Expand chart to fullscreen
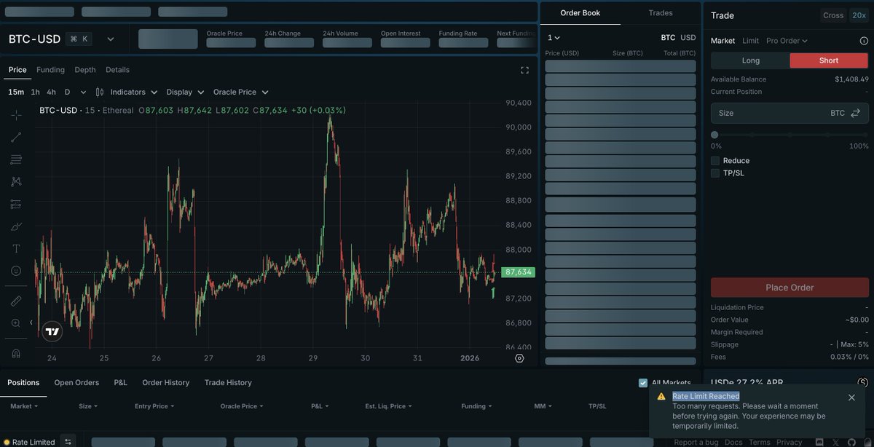 (x=524, y=70)
